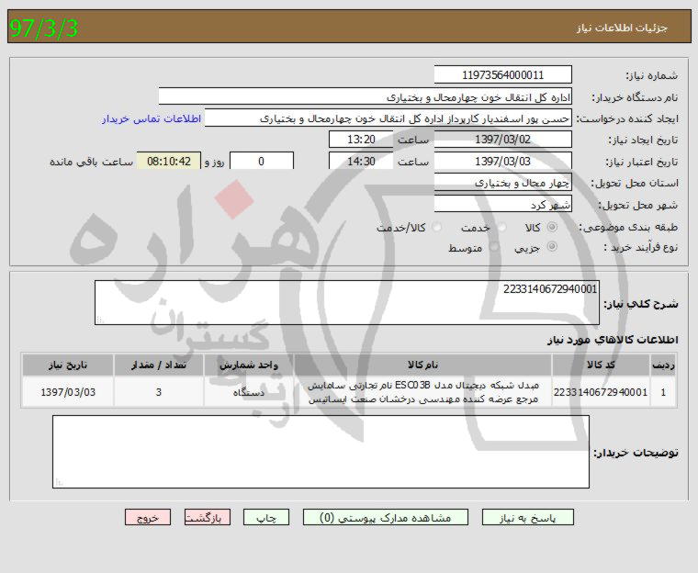Click the شماره نیاز number field
Screen dimensions: 698x573
(502, 75)
